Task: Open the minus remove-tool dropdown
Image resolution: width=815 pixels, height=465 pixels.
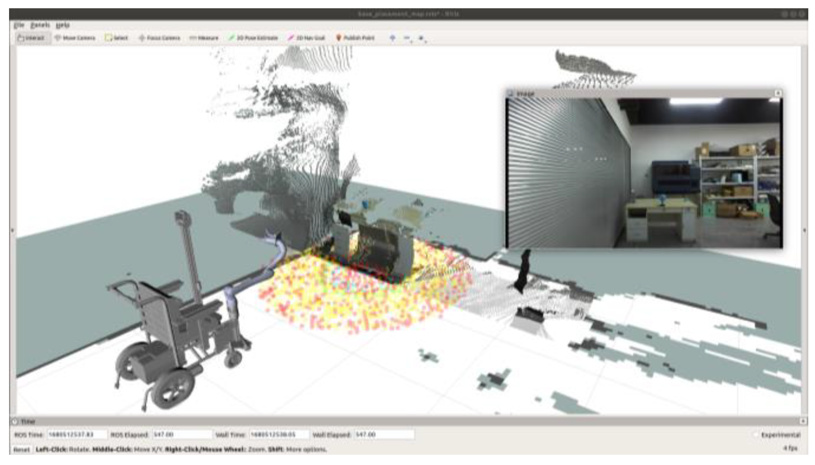Action: (x=408, y=38)
